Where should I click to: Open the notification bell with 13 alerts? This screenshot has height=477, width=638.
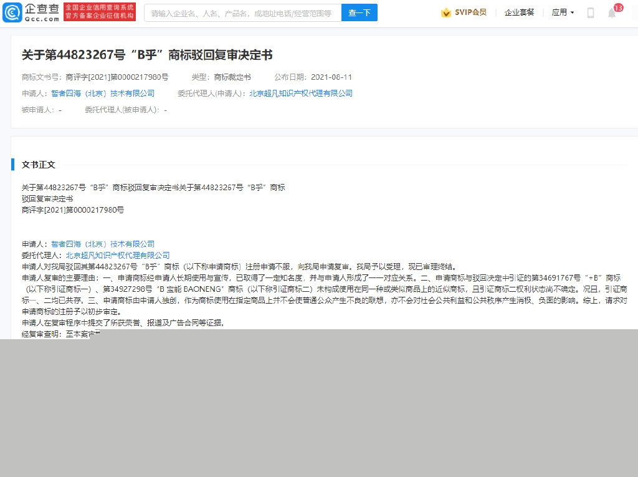612,13
